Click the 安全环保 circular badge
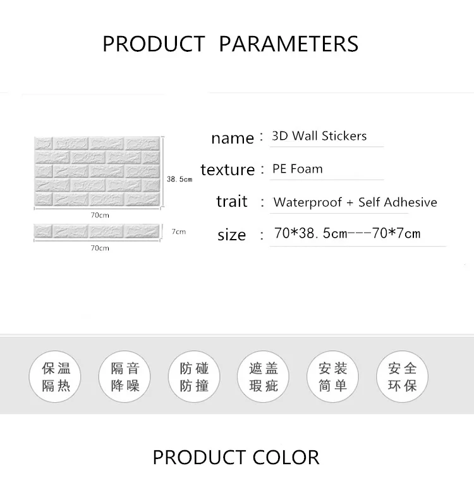This screenshot has height=485, width=474. coord(402,376)
